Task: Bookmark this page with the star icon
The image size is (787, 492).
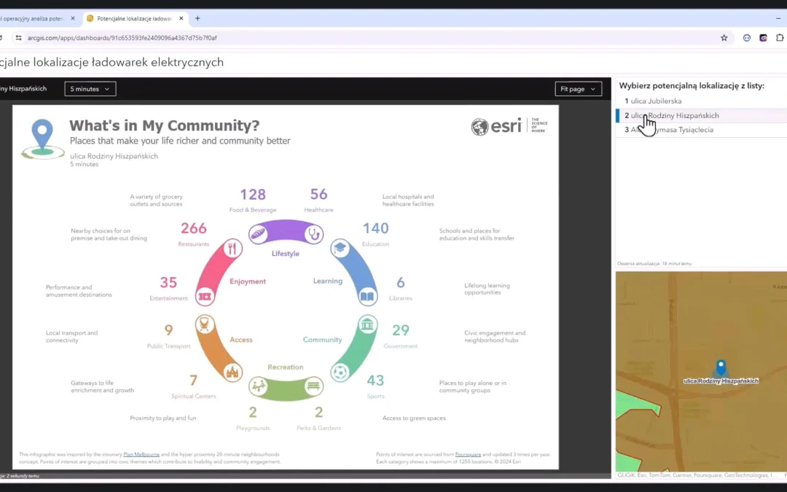Action: tap(724, 38)
